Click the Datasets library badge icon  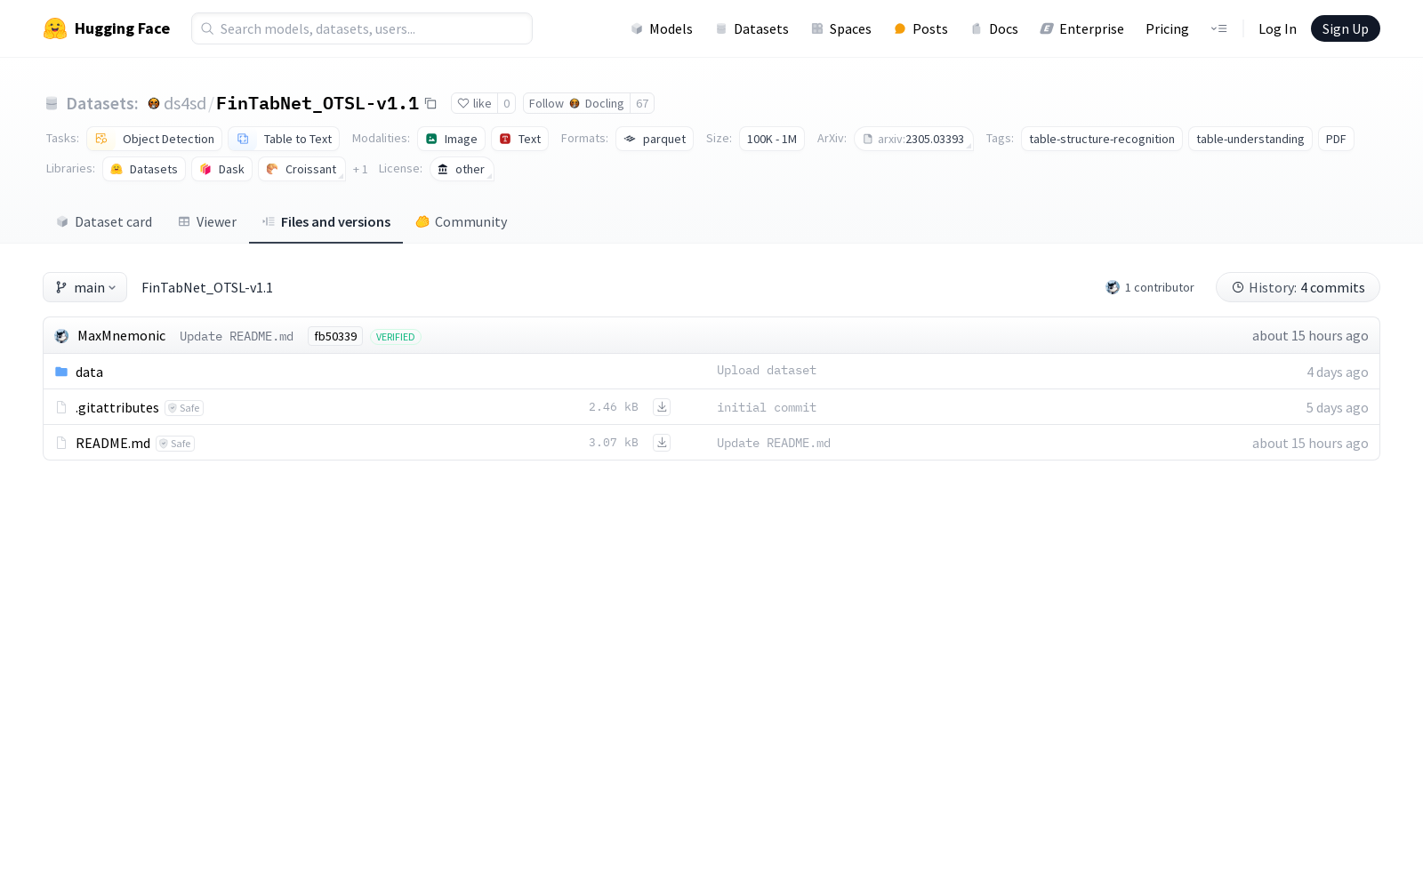[117, 169]
